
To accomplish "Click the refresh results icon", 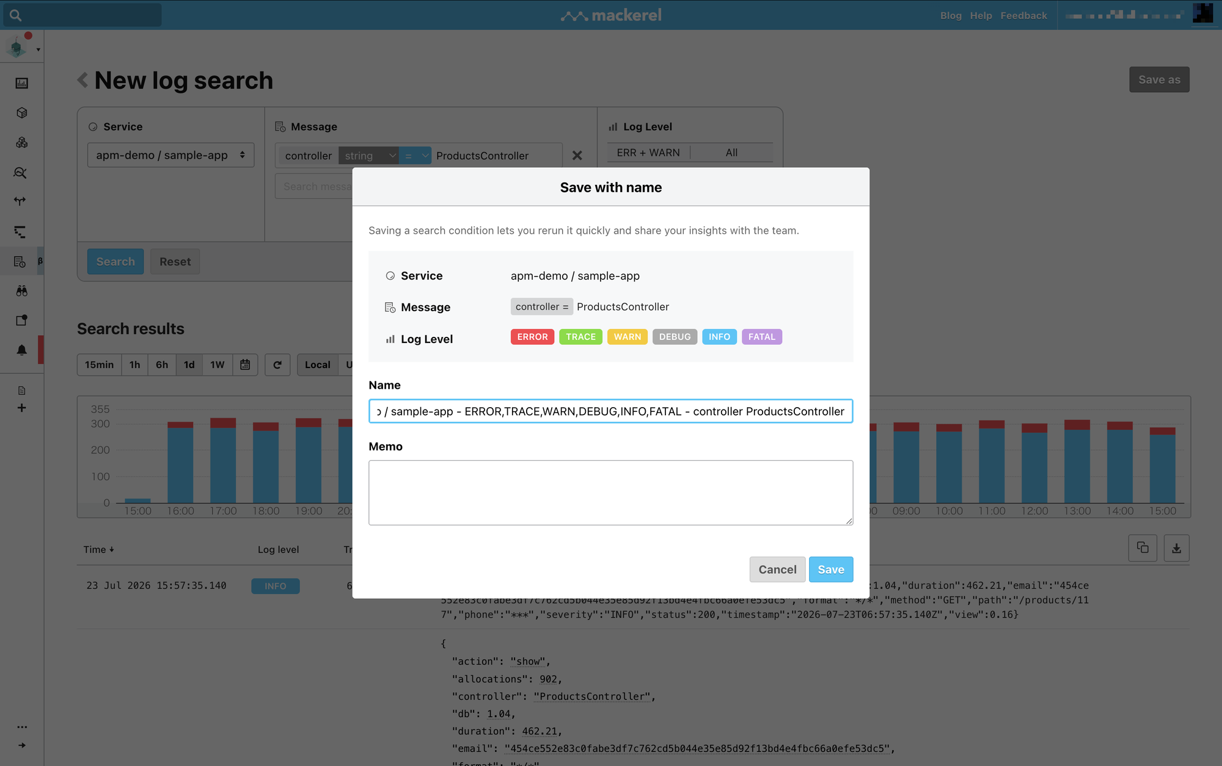I will pyautogui.click(x=277, y=364).
